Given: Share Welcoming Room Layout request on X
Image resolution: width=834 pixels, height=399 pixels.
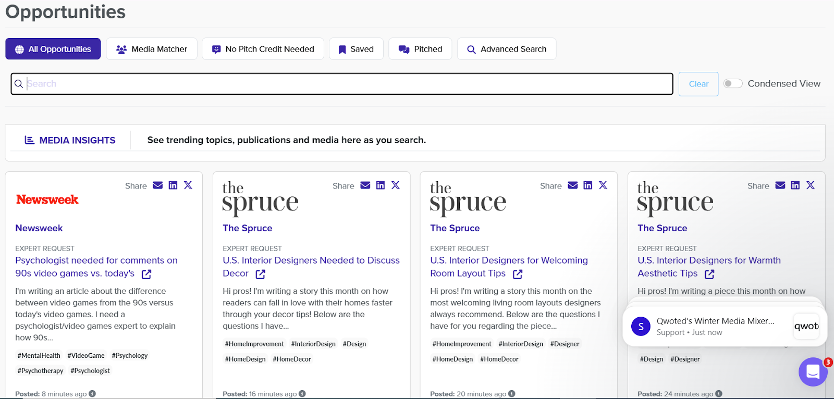Looking at the screenshot, I should pos(603,185).
